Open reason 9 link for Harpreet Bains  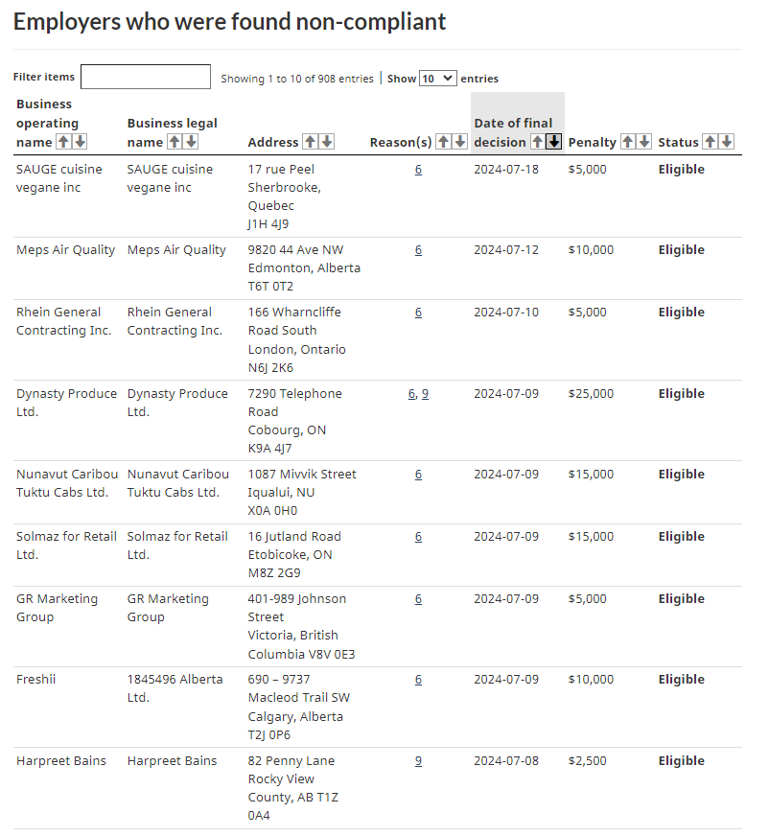(x=418, y=761)
